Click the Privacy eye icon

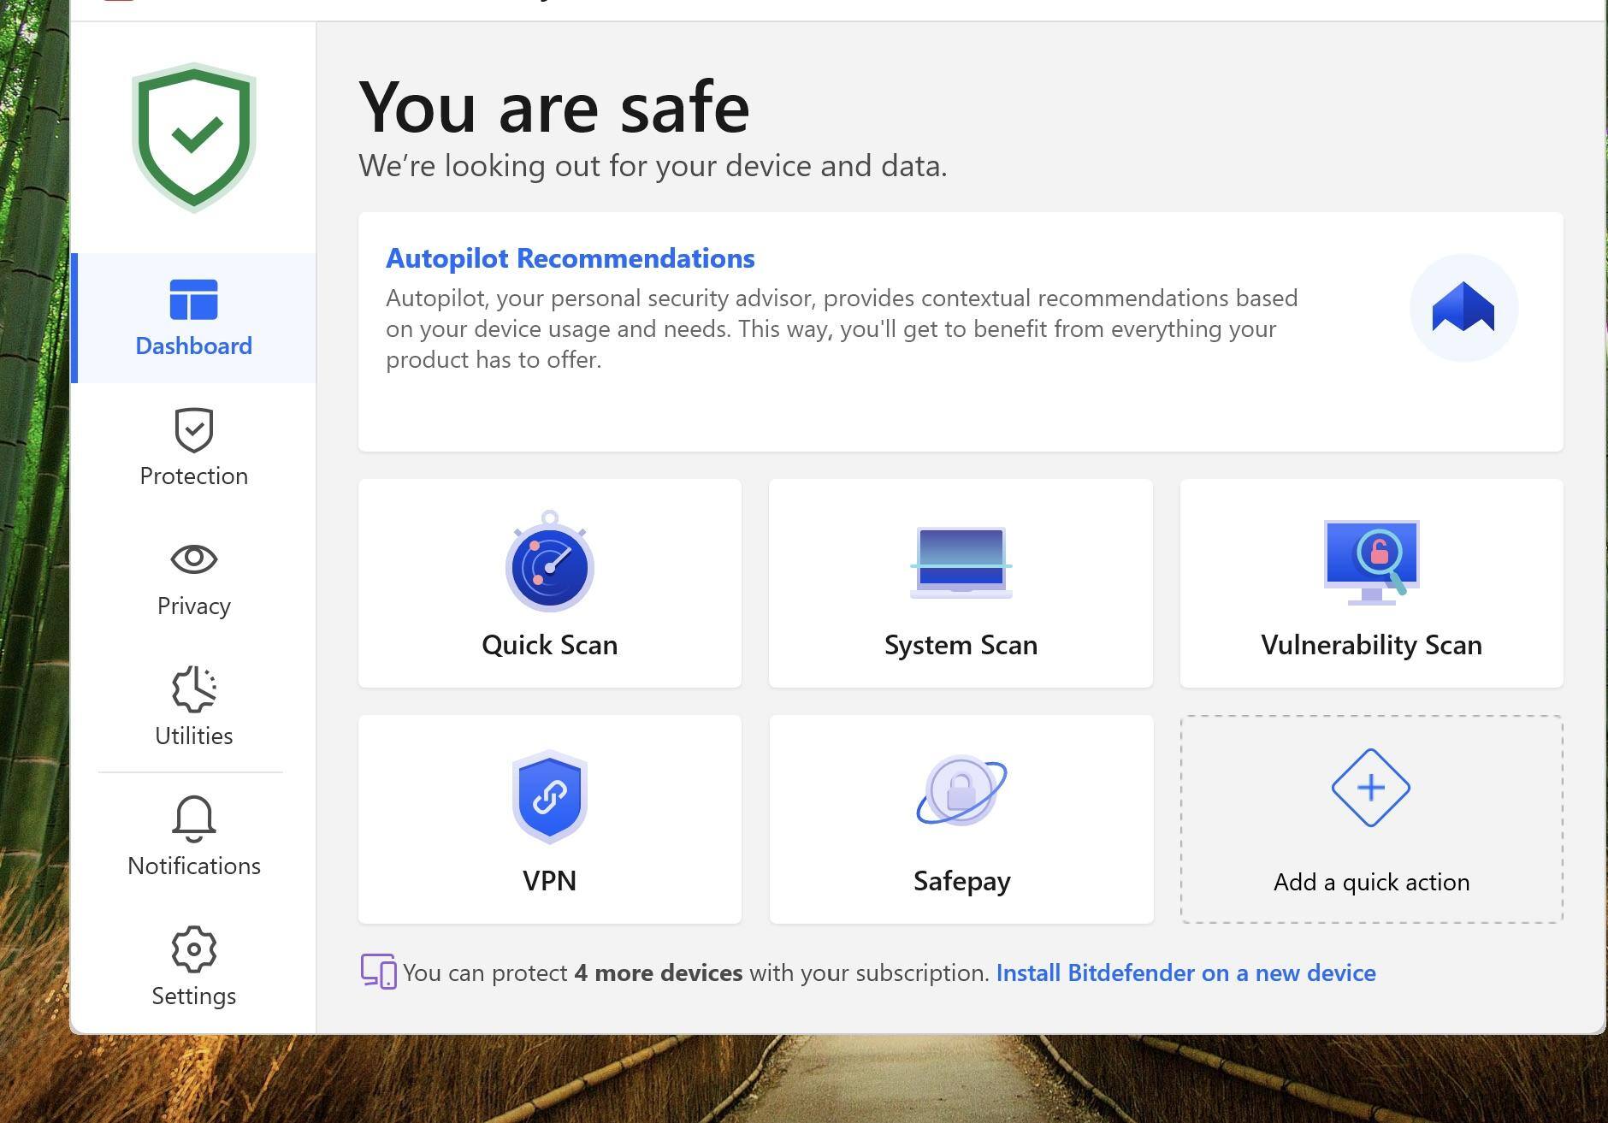[194, 559]
